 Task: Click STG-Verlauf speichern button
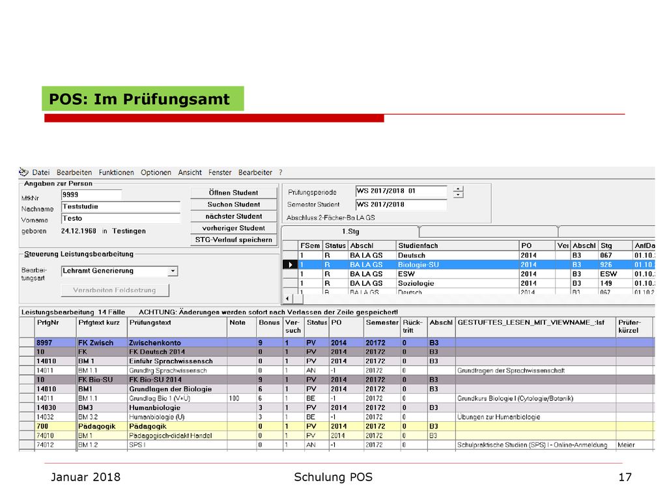[234, 240]
